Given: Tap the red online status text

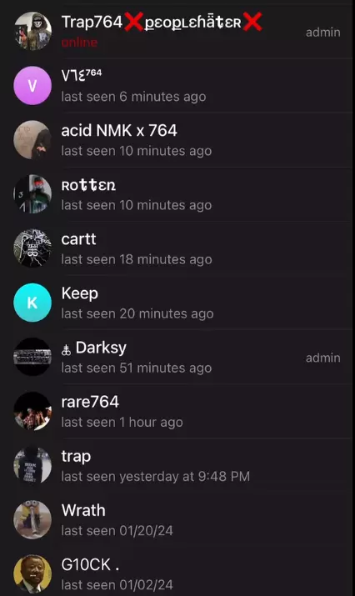Looking at the screenshot, I should [79, 43].
